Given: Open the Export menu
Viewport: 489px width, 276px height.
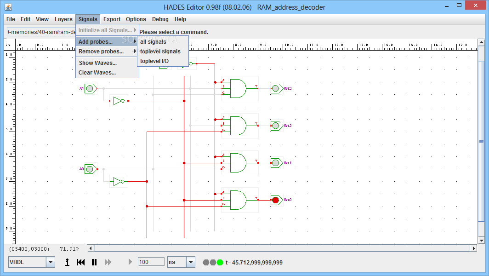Looking at the screenshot, I should [112, 19].
